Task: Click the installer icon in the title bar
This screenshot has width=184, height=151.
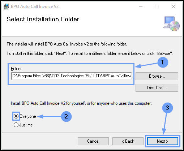Action: point(6,7)
